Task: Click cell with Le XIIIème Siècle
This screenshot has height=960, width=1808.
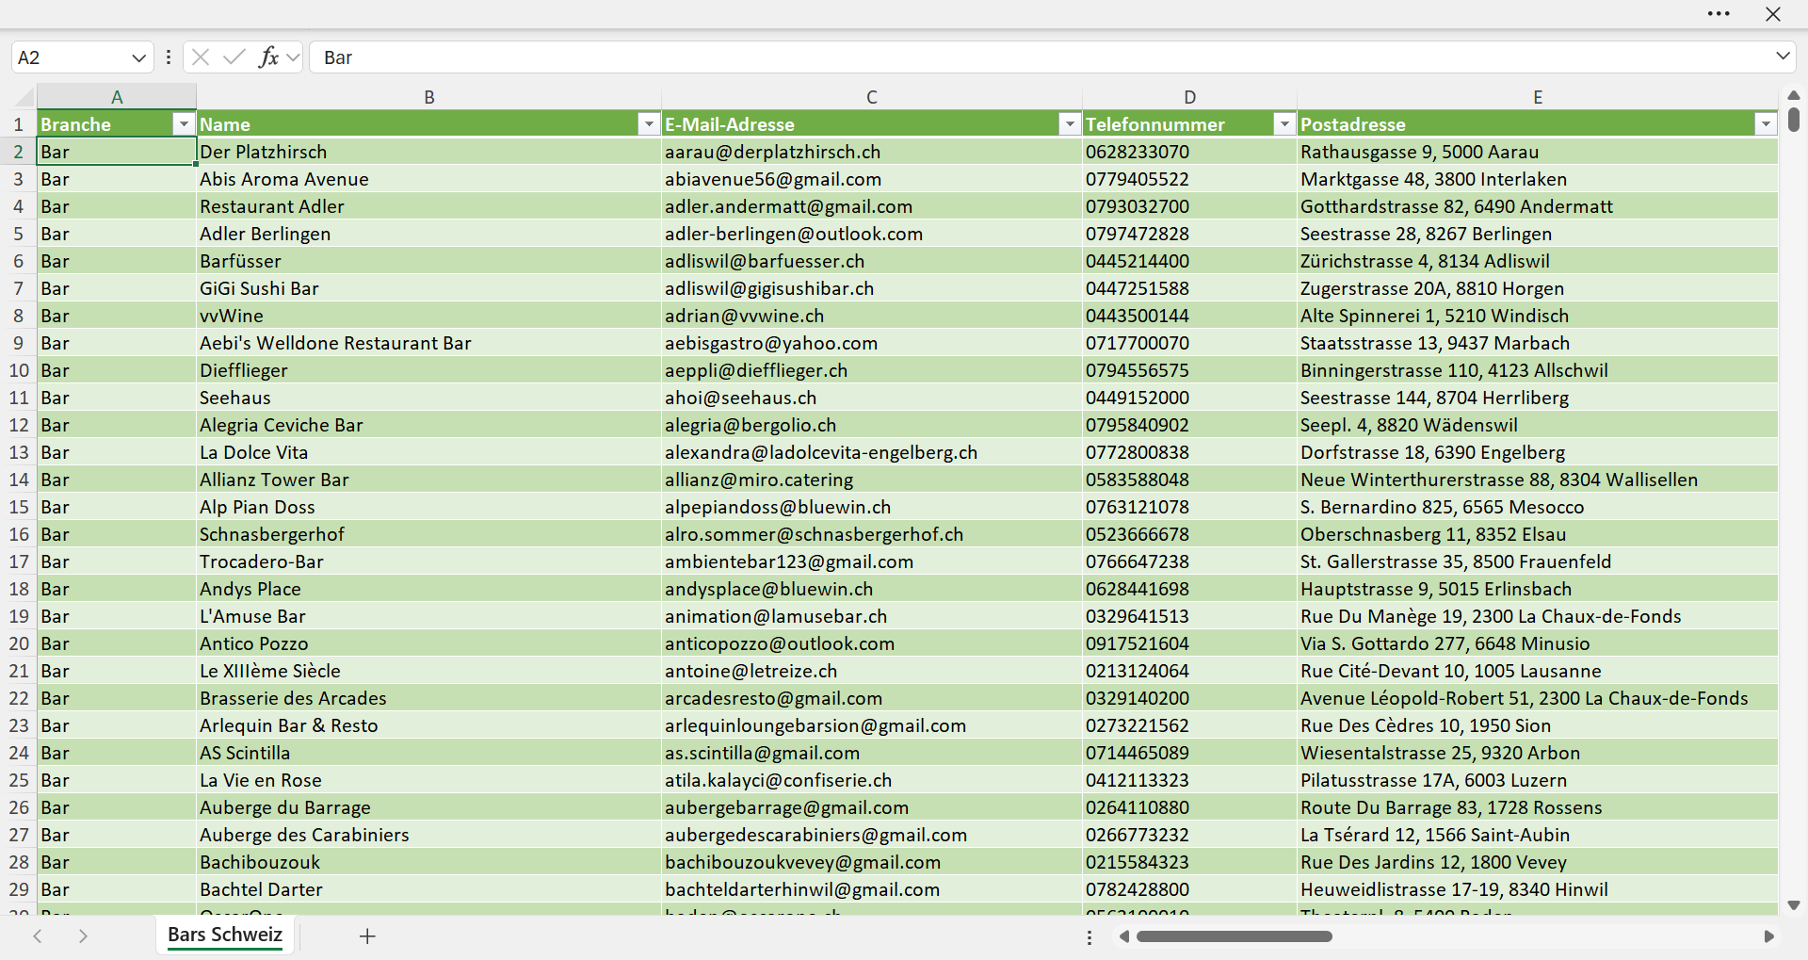Action: 428,671
